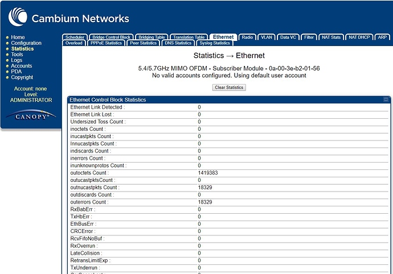Switch to the PPPoE Statistics tab
Image resolution: width=393 pixels, height=274 pixels.
[x=107, y=43]
